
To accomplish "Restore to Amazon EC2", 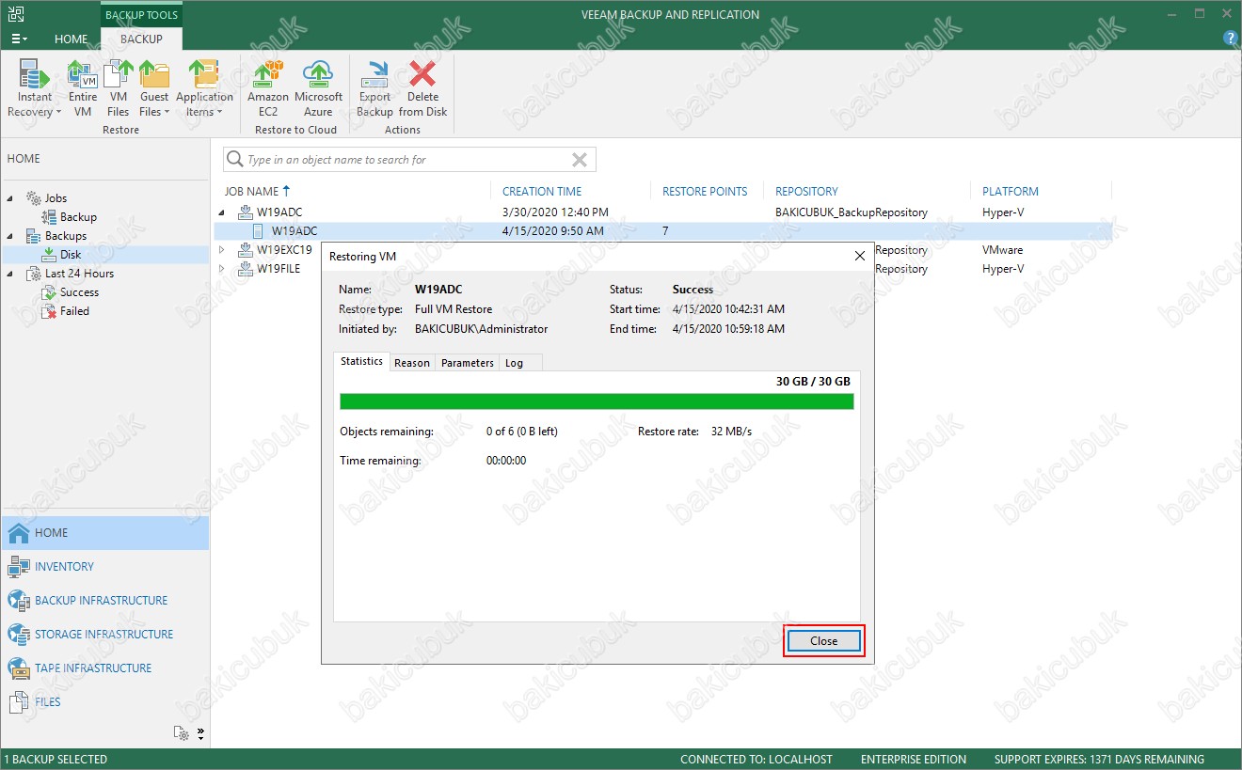I will tap(268, 88).
